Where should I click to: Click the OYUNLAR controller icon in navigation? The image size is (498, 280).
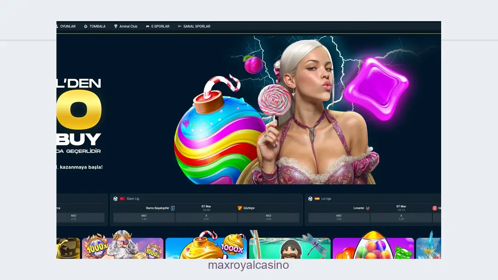click(x=56, y=26)
